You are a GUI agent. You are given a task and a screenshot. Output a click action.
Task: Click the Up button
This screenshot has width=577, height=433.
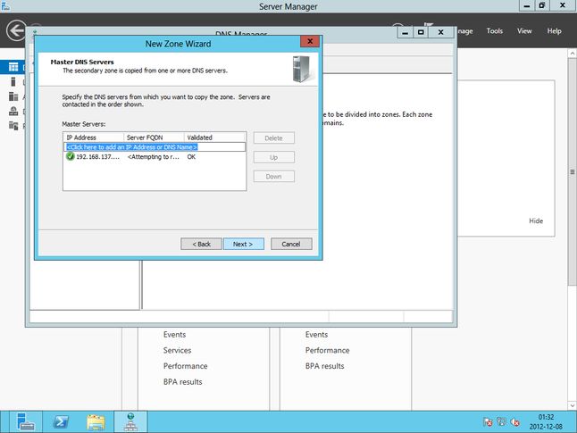[x=274, y=157]
